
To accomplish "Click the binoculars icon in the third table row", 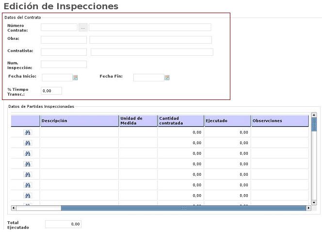I will (x=28, y=153).
